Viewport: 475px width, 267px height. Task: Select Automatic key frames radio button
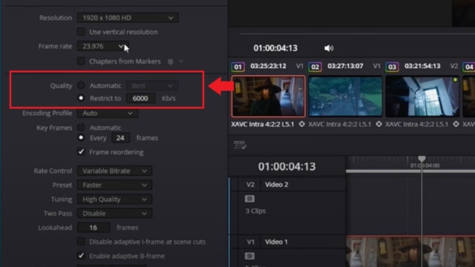81,127
